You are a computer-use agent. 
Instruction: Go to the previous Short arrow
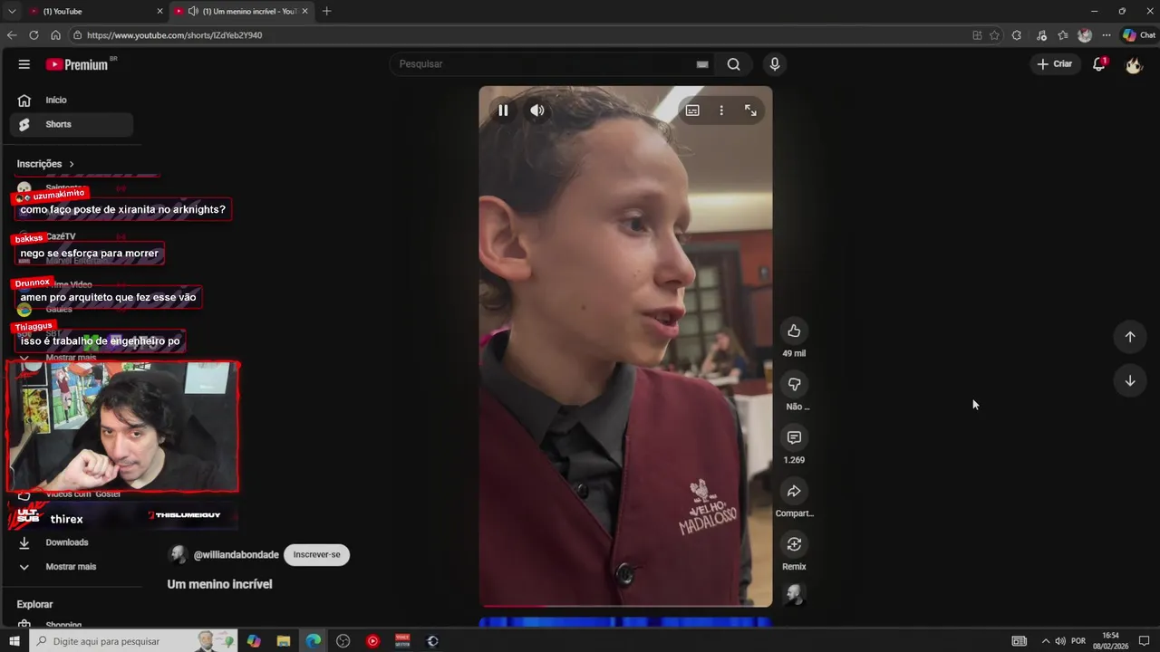click(1130, 337)
